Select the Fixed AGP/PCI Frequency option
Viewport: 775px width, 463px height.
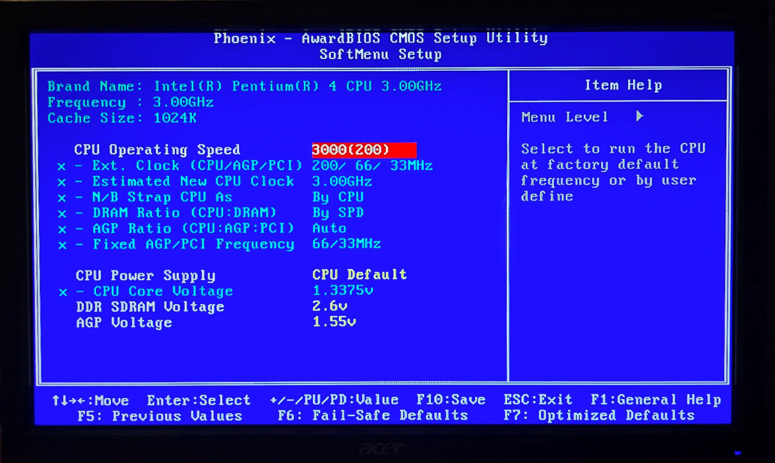pos(193,244)
